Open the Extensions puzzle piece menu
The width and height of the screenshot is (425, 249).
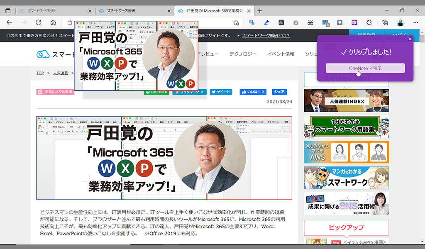[369, 22]
